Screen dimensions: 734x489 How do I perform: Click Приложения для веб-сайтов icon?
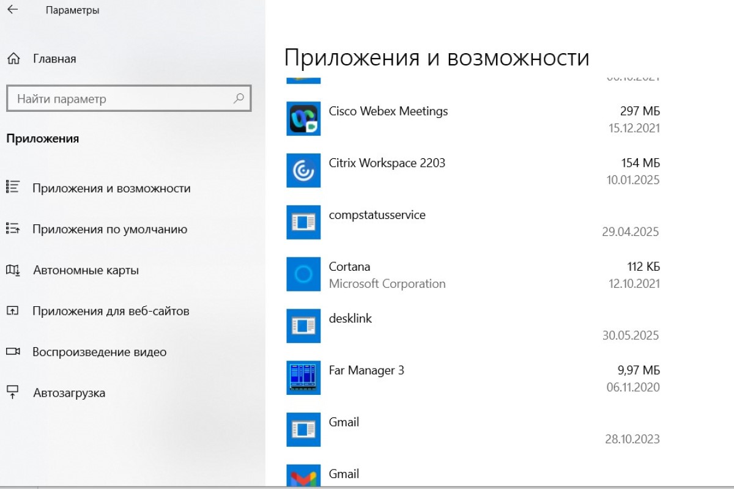coord(13,311)
